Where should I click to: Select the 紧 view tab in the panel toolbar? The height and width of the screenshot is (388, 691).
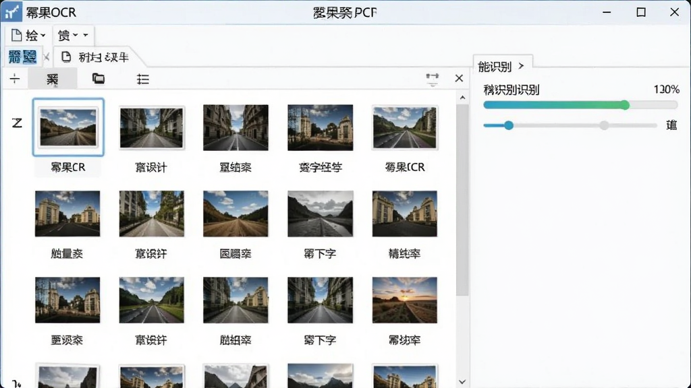(53, 79)
